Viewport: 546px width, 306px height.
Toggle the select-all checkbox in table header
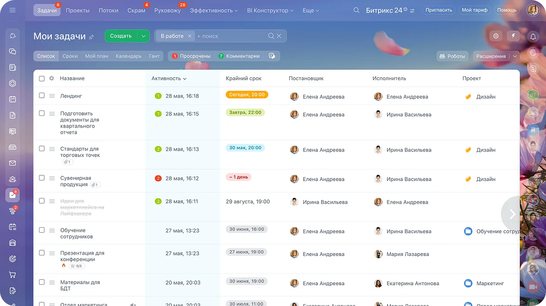[42, 79]
